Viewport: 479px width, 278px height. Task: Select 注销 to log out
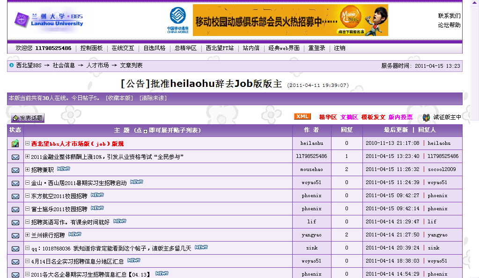click(339, 48)
